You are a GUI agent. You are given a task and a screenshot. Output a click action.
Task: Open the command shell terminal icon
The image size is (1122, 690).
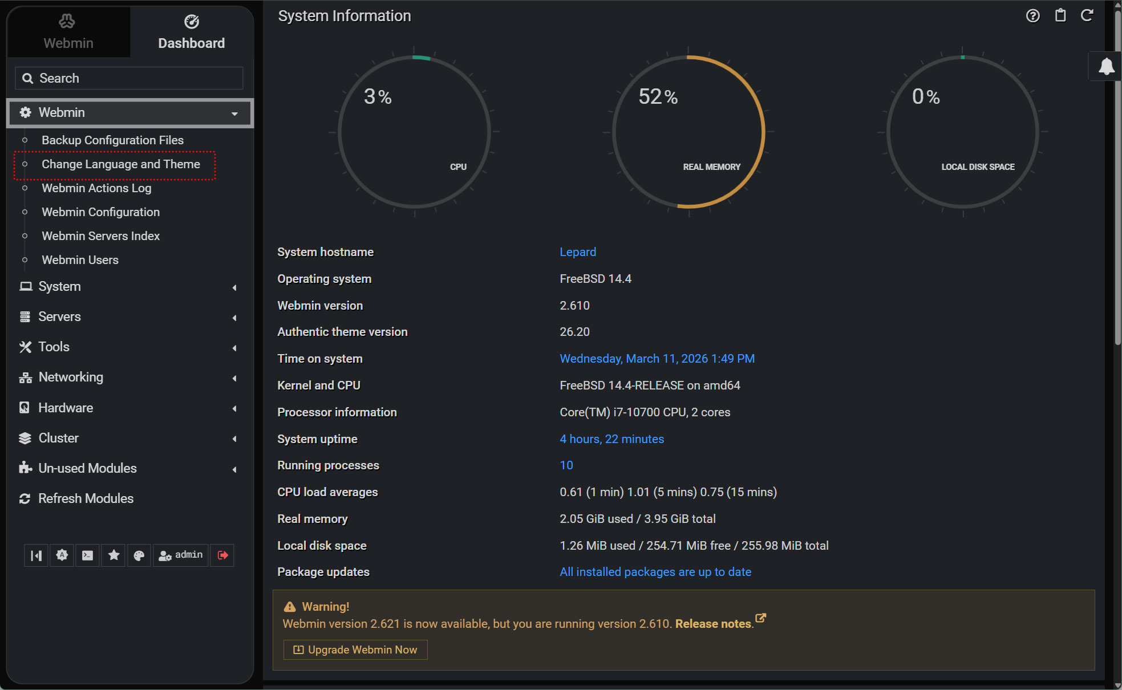[x=87, y=555]
